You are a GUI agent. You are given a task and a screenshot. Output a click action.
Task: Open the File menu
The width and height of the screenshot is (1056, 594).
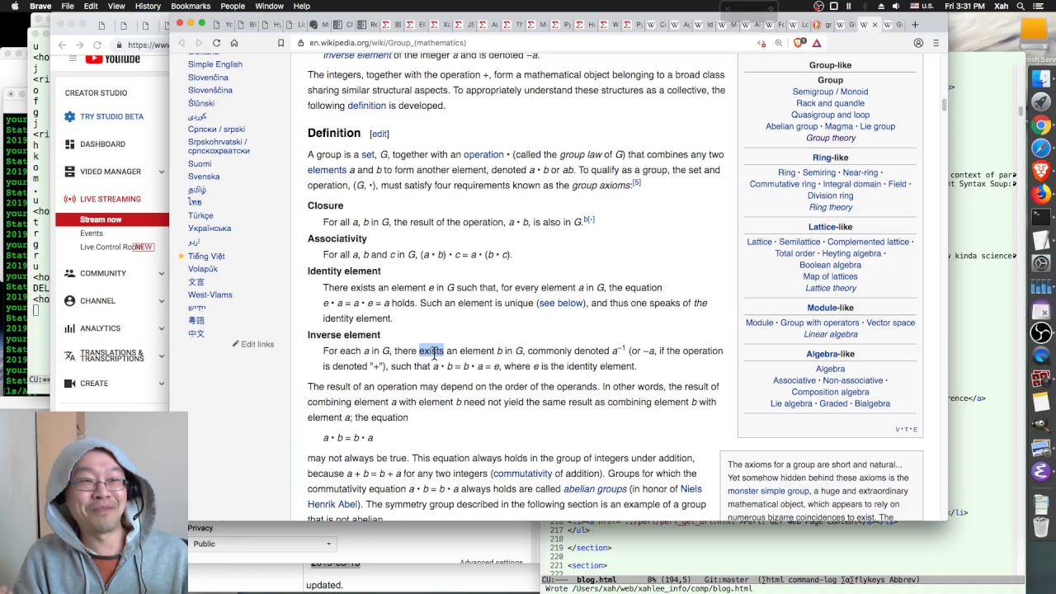68,6
